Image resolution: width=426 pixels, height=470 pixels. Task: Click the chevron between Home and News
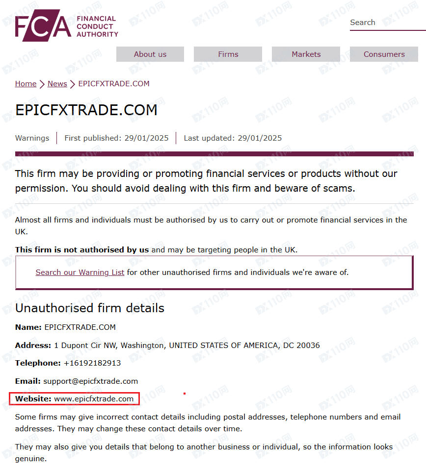click(42, 84)
